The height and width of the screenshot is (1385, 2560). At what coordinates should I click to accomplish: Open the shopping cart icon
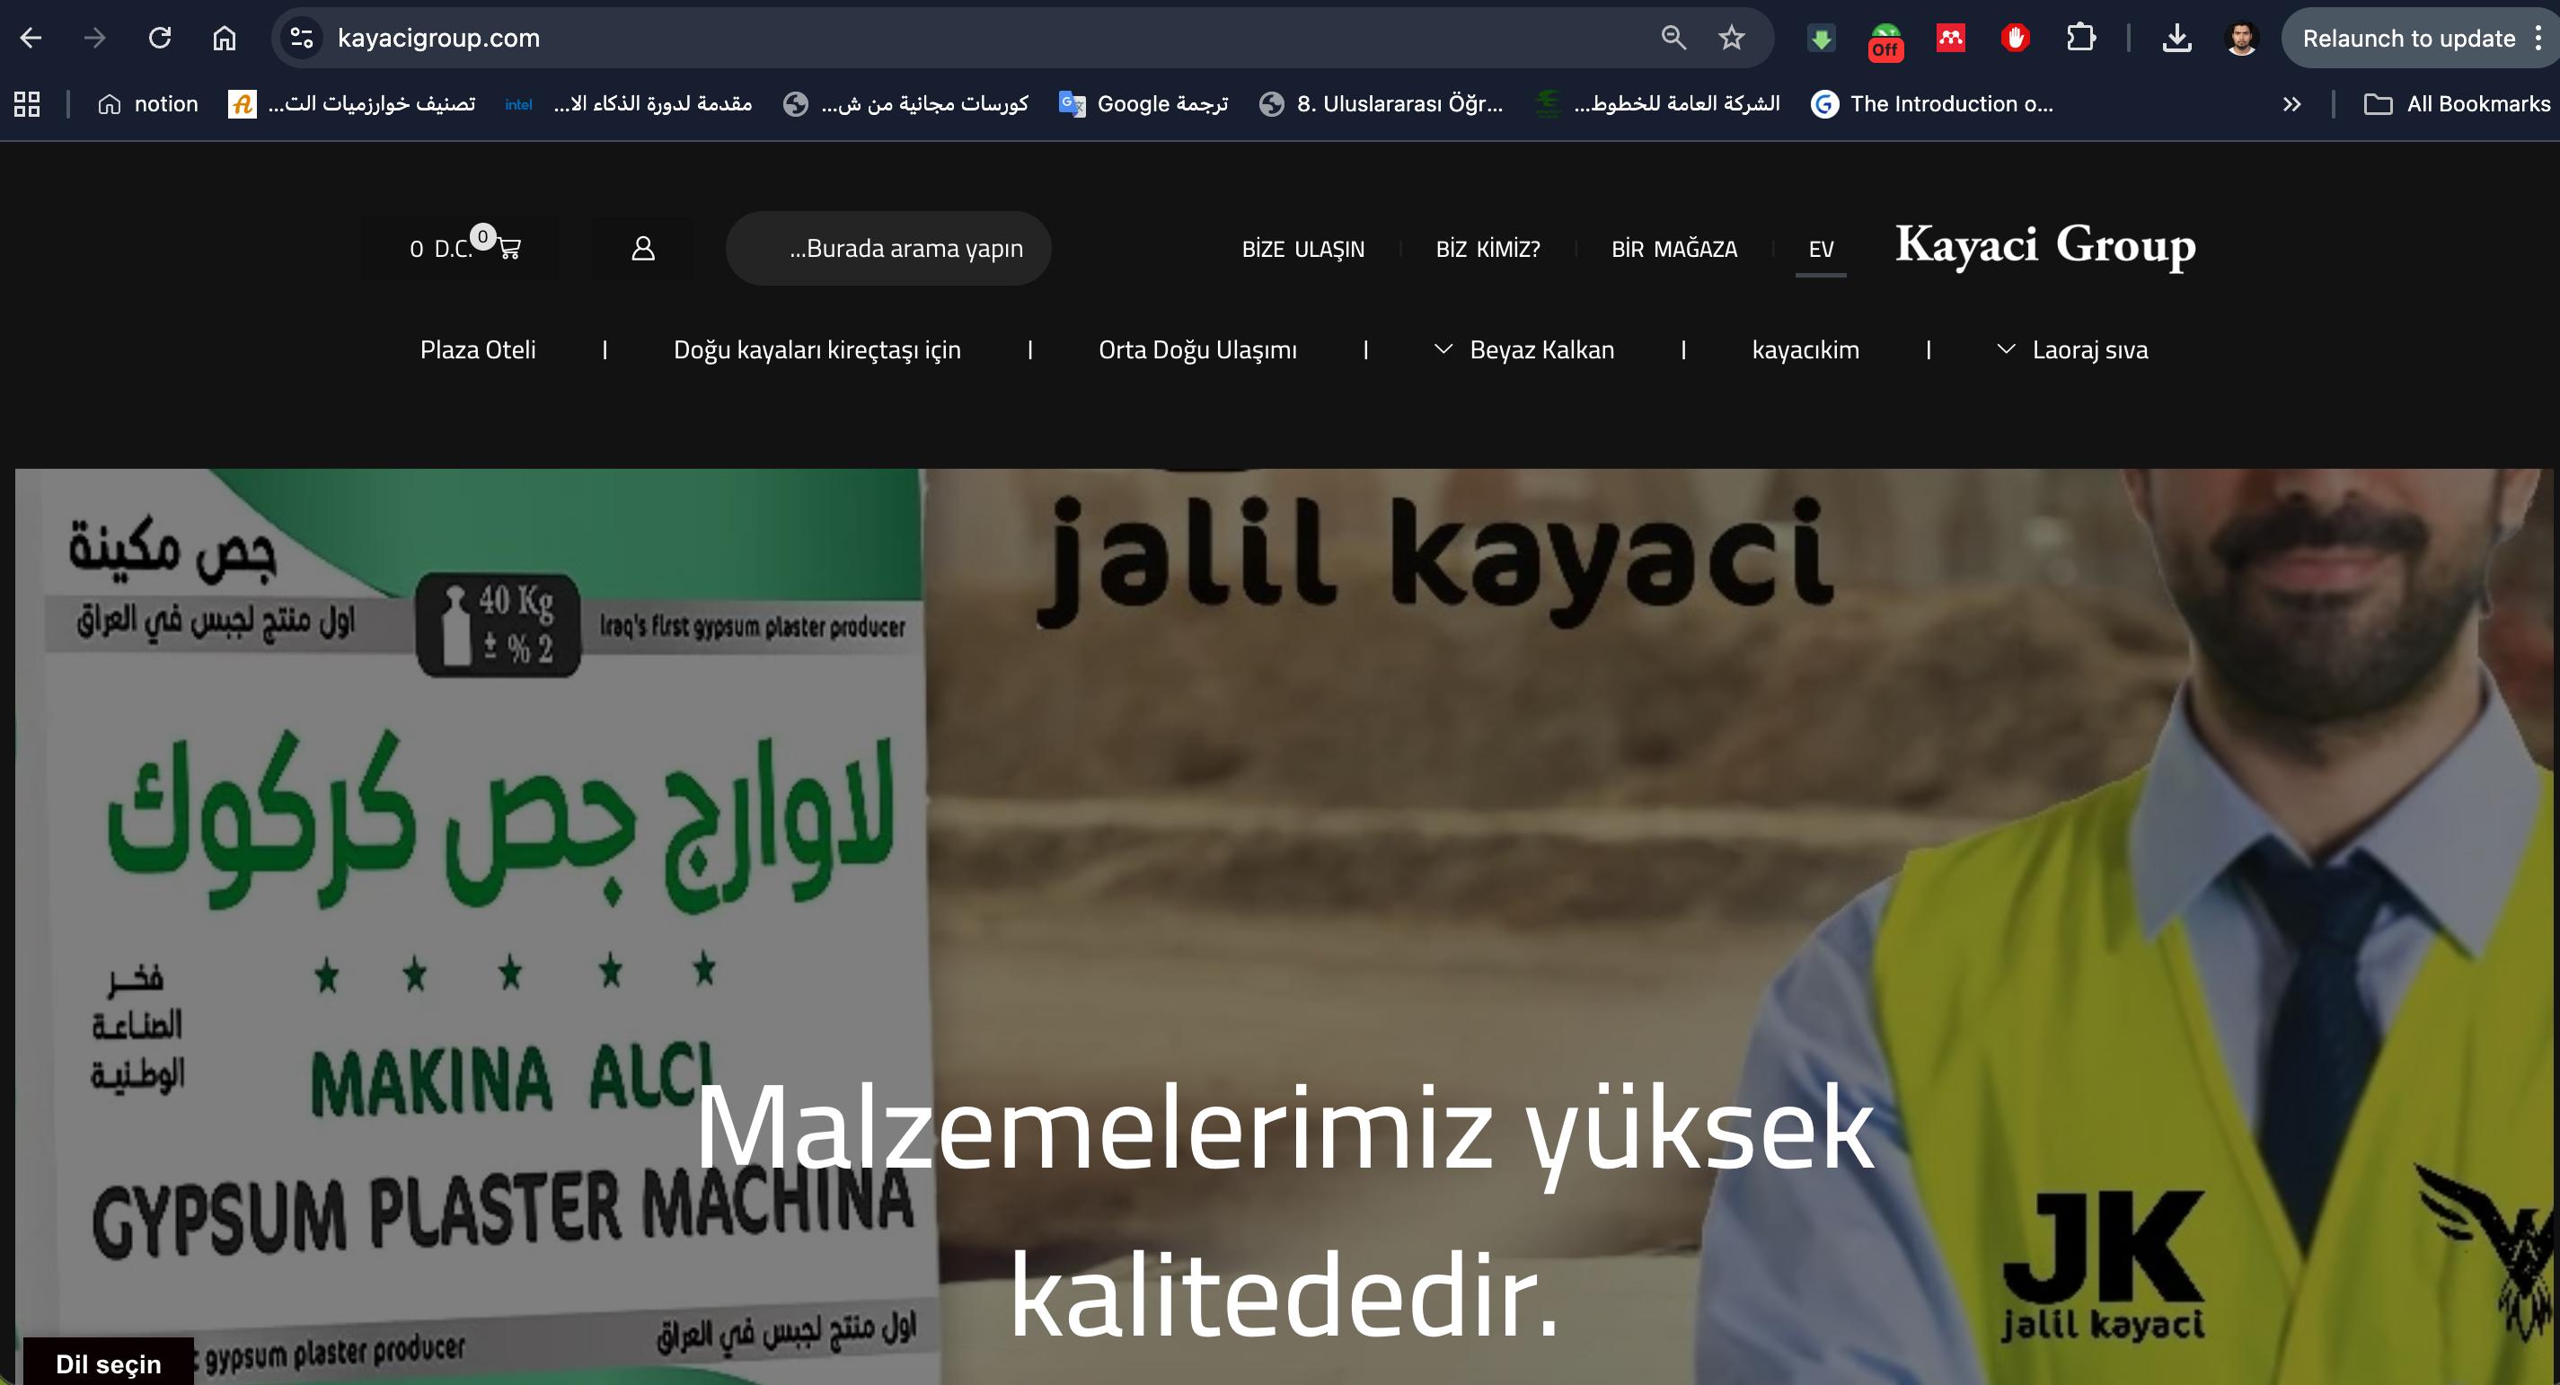508,249
